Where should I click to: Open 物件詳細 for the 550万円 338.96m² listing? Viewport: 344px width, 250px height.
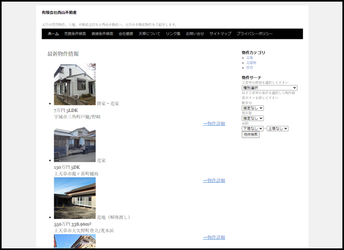(214, 237)
